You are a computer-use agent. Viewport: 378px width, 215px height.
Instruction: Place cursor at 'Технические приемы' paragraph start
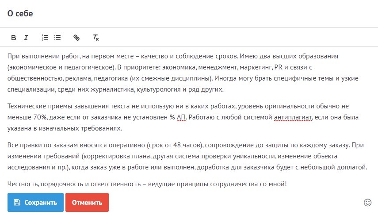point(9,106)
